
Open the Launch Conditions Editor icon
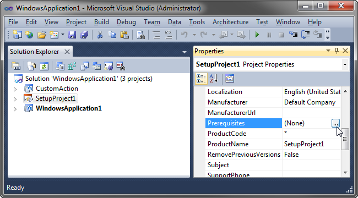pos(121,66)
